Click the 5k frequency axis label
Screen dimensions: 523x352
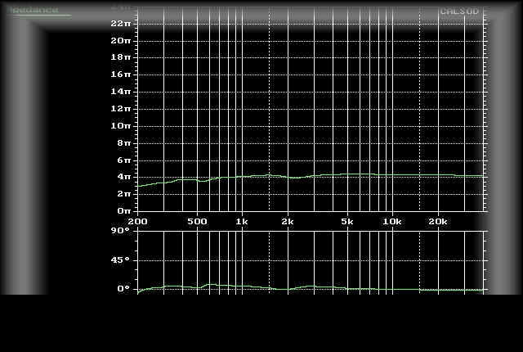347,221
